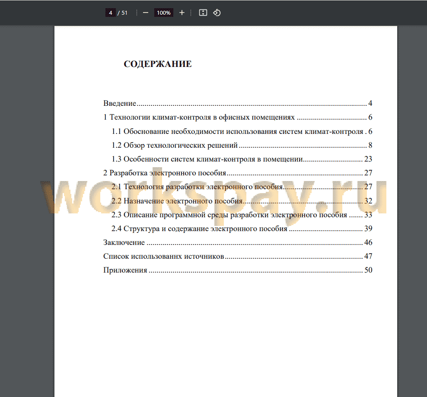Jump to 1.2 Обзор технологических решений
This screenshot has width=427, height=397.
pos(242,146)
